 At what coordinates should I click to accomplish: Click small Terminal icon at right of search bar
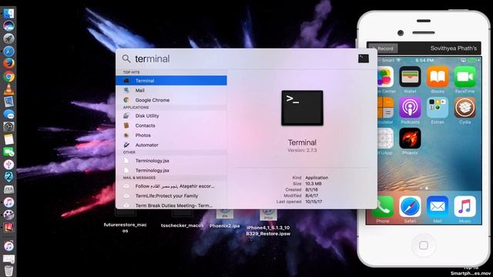pyautogui.click(x=363, y=58)
